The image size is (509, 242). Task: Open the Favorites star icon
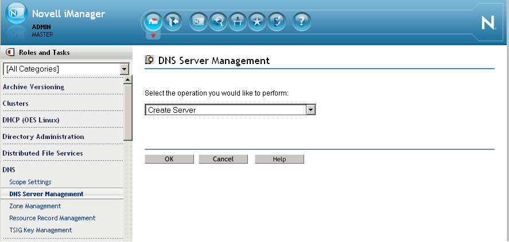coord(257,22)
